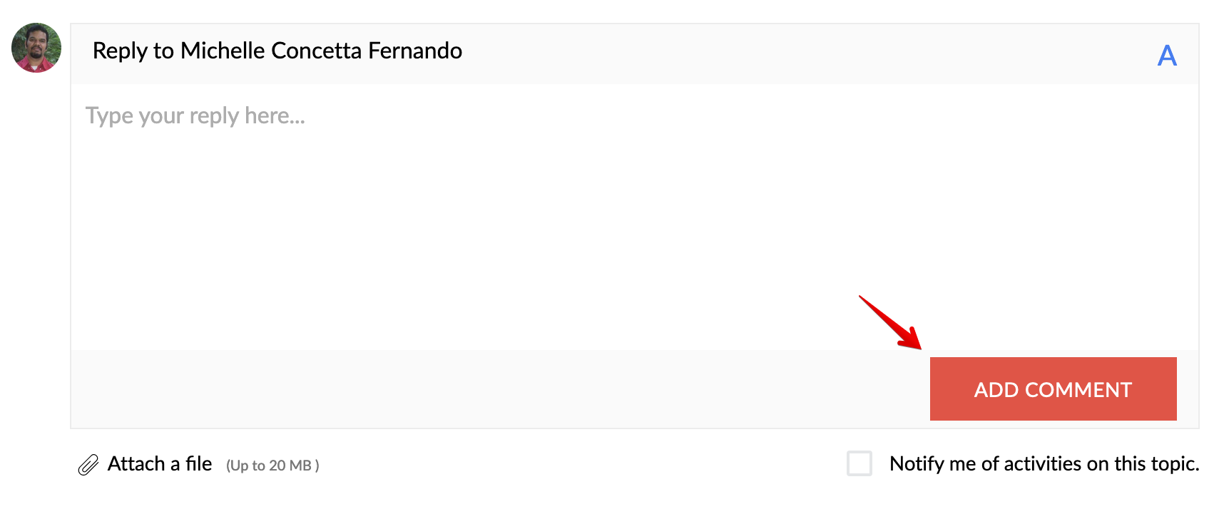Click the text formatting 'A' icon

click(x=1166, y=56)
